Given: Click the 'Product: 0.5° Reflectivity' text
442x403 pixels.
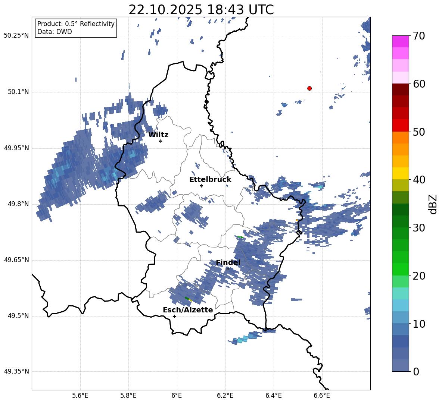Looking at the screenshot, I should (76, 24).
